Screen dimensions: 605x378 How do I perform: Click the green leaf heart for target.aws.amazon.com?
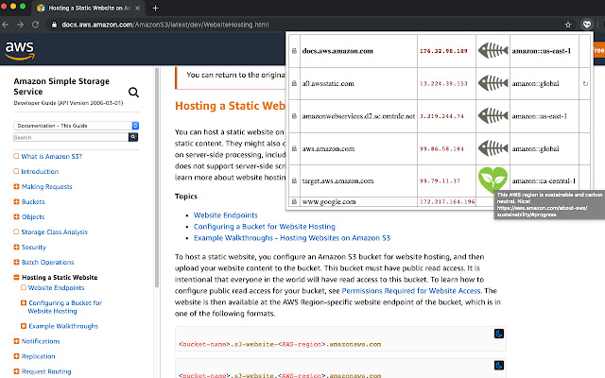(493, 180)
